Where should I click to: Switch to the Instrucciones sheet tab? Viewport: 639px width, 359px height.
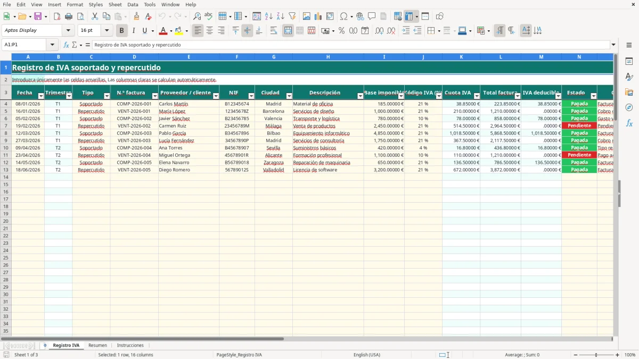coord(130,345)
